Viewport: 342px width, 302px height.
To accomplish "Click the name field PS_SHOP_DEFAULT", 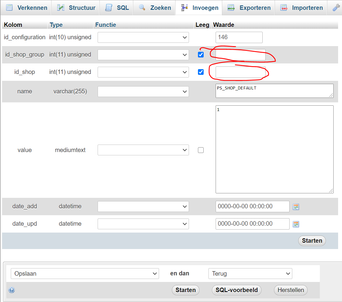I will click(x=275, y=91).
